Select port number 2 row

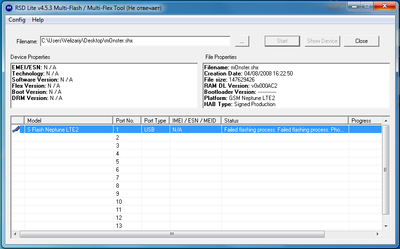click(x=196, y=137)
